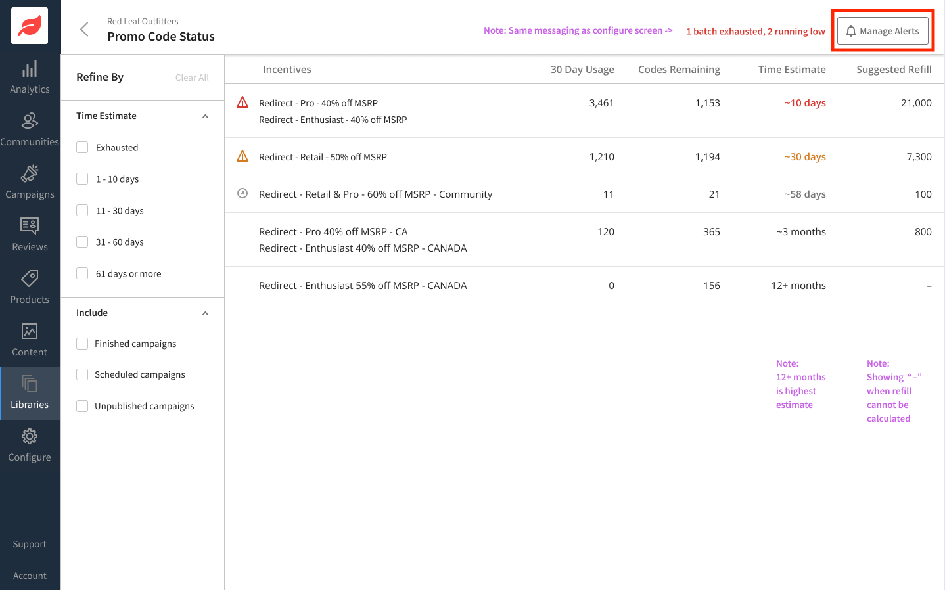Click the back arrow chevron

tap(84, 29)
